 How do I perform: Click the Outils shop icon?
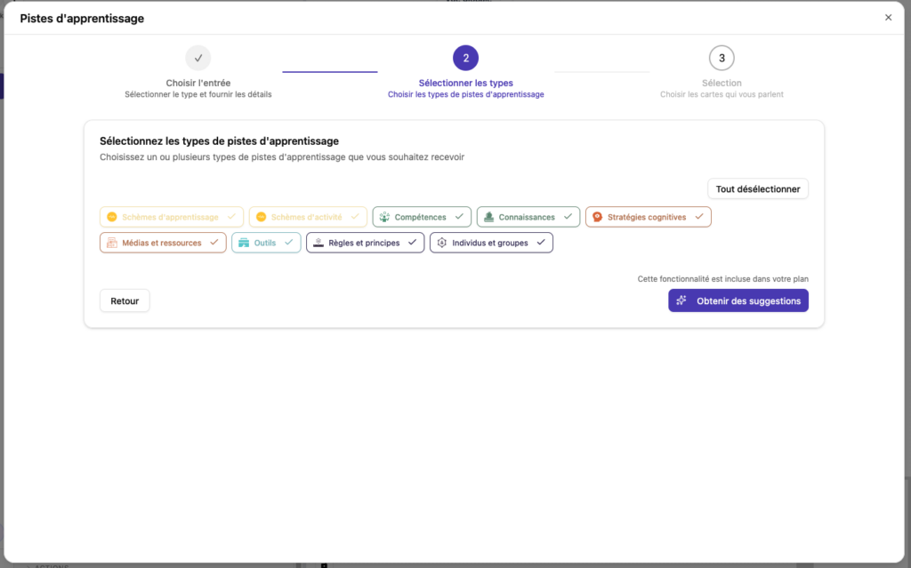coord(244,243)
